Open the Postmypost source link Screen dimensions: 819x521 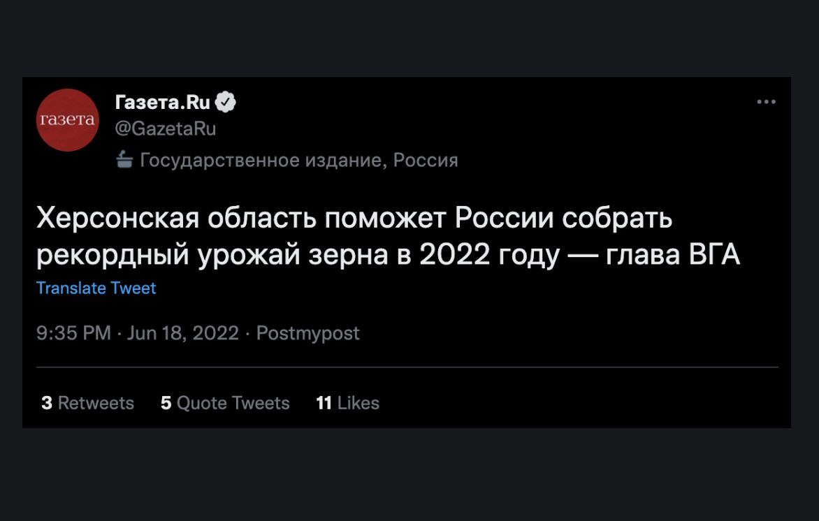(x=307, y=334)
